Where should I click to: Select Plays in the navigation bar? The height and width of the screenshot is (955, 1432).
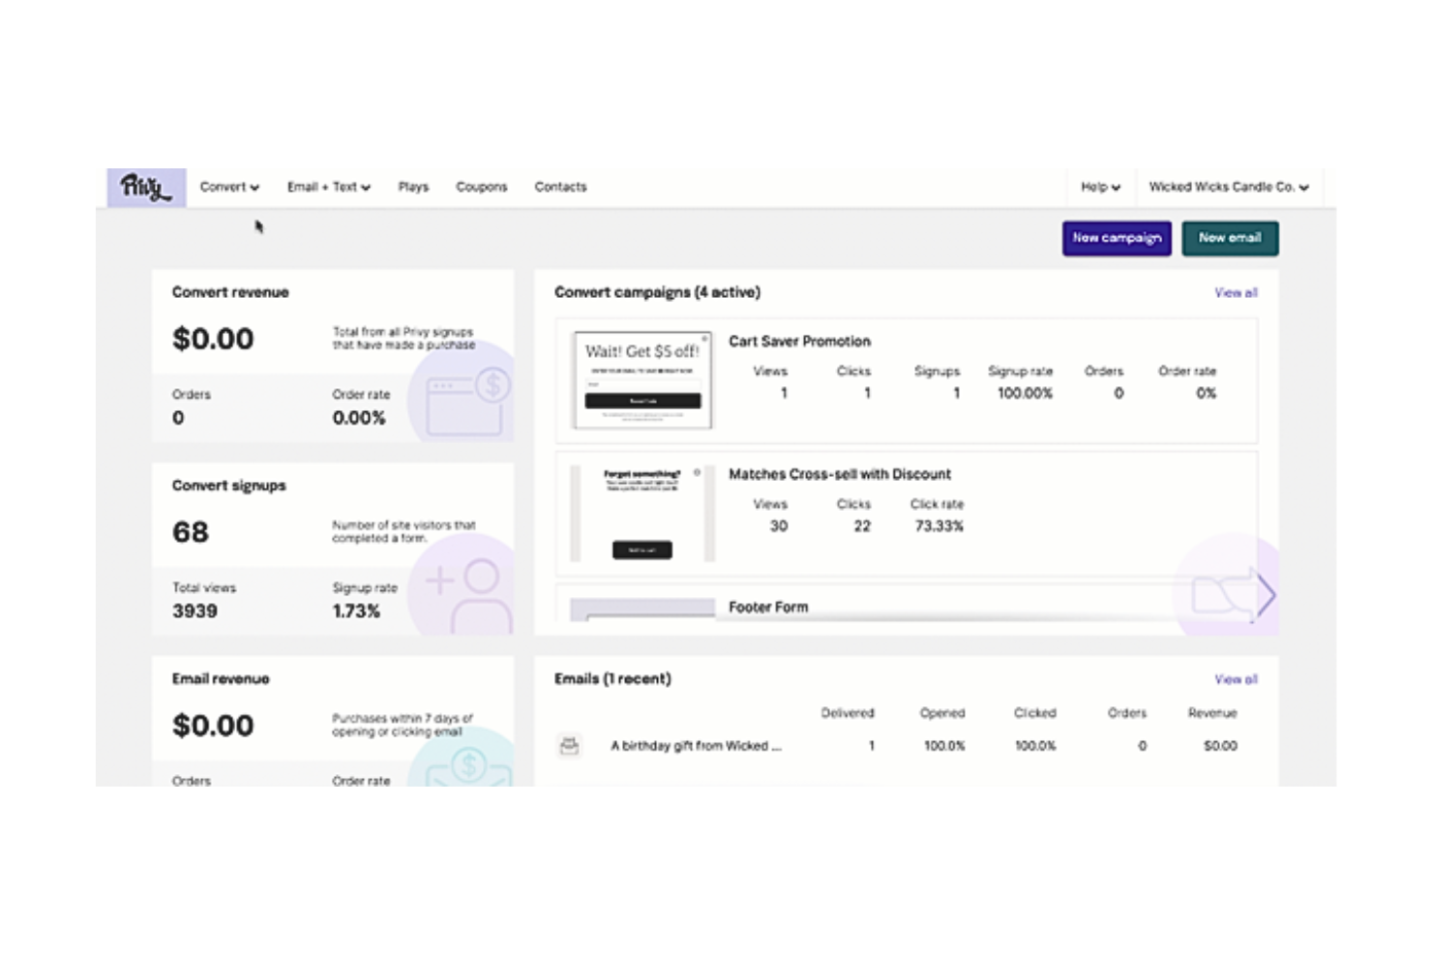pos(413,187)
